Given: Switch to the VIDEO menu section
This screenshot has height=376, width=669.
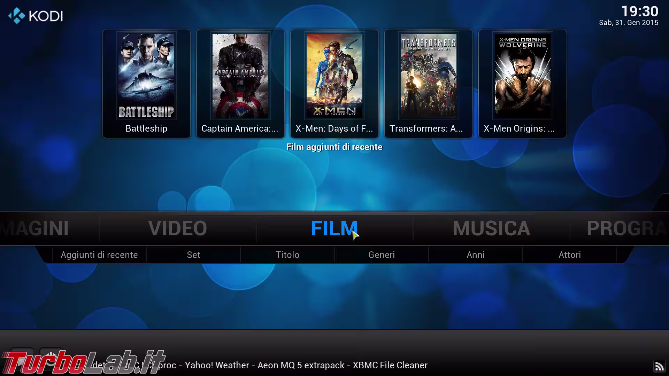Looking at the screenshot, I should point(178,228).
